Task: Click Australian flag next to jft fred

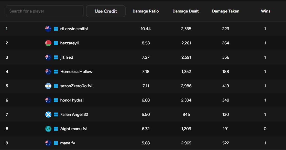Action: (x=48, y=57)
